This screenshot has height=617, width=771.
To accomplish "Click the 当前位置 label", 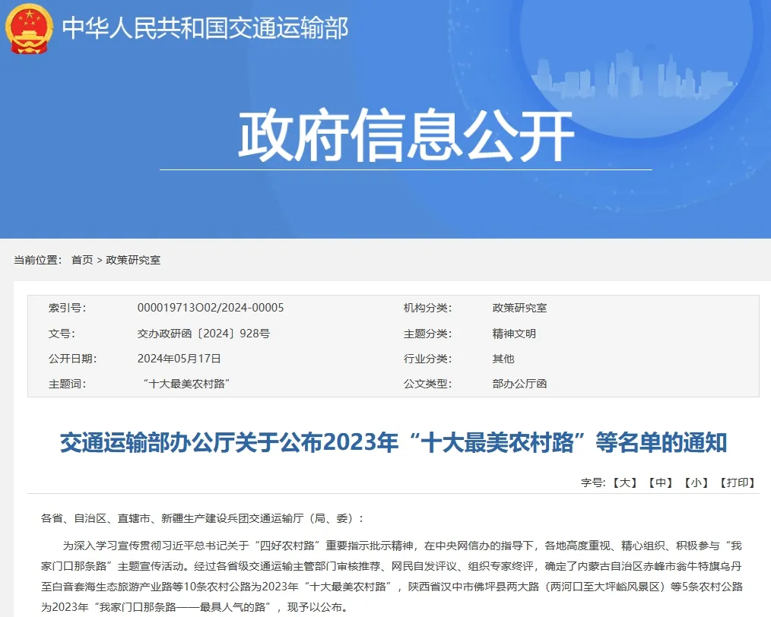I will 38,260.
